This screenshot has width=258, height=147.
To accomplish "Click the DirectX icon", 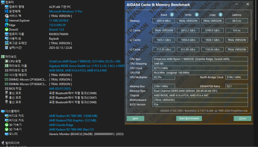I will (6, 29).
